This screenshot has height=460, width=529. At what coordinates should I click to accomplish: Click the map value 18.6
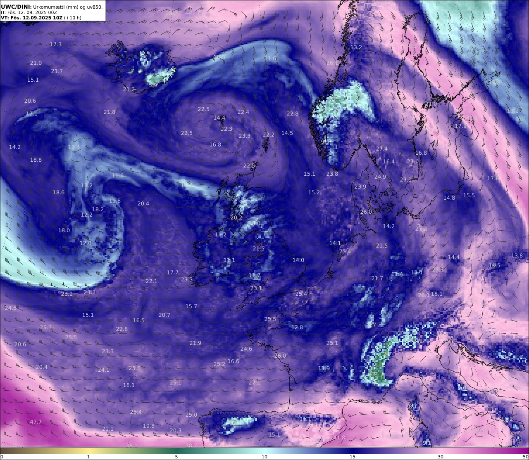click(59, 192)
